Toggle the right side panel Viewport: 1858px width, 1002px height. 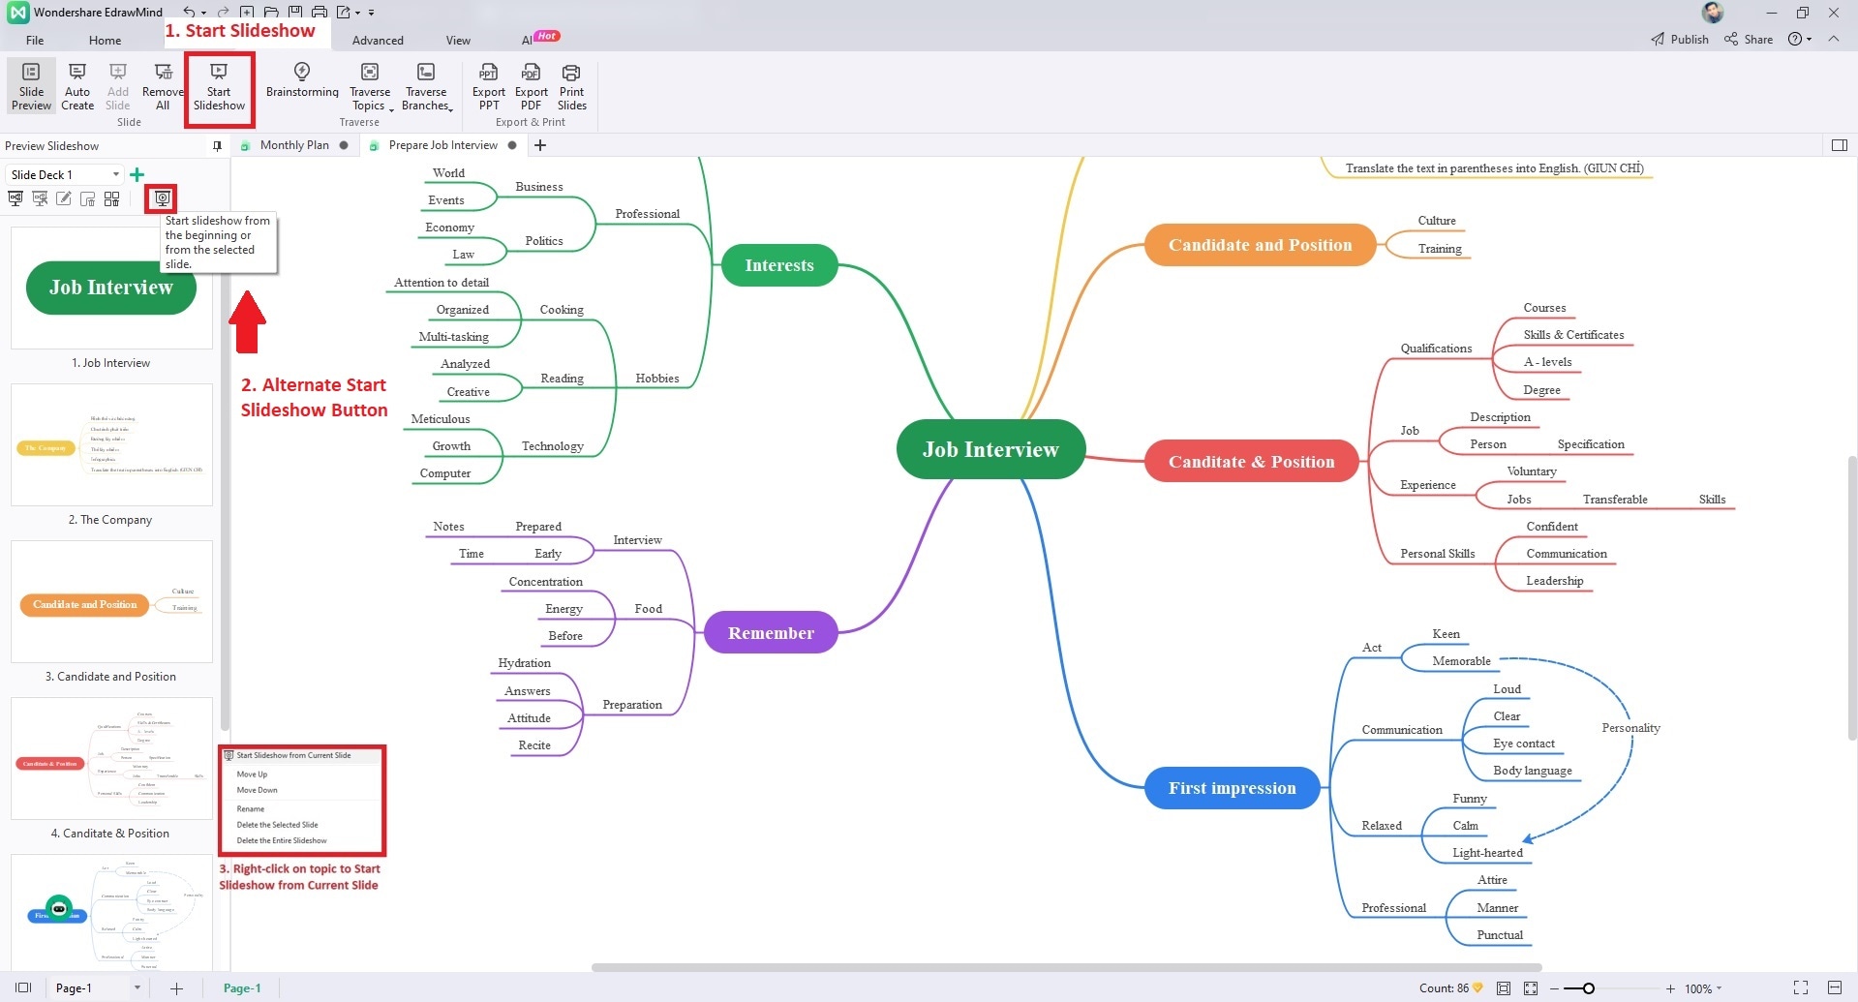click(1840, 145)
